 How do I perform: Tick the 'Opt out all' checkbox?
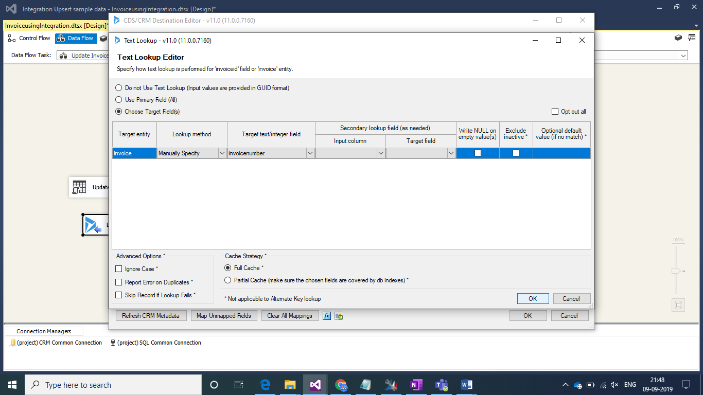tap(555, 112)
